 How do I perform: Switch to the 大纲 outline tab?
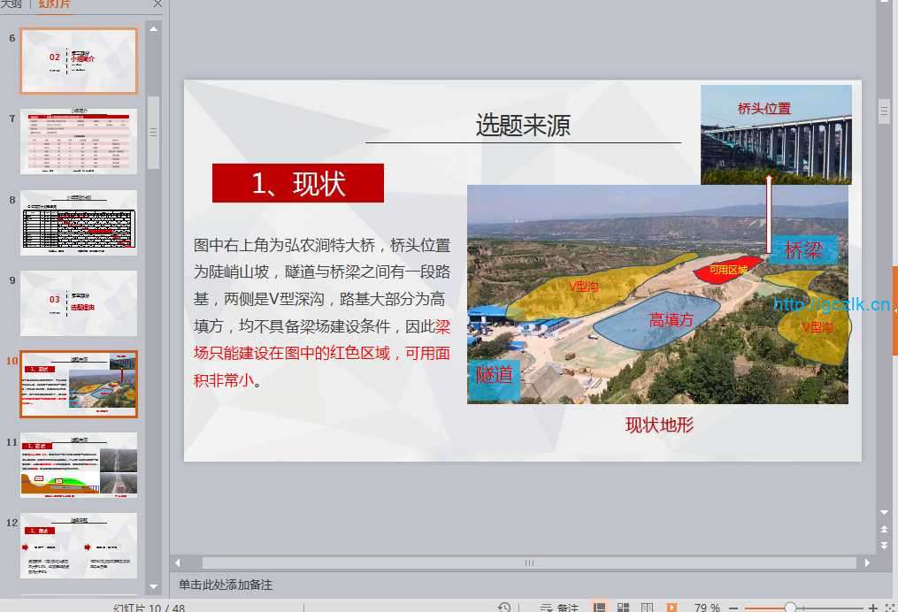click(x=12, y=4)
